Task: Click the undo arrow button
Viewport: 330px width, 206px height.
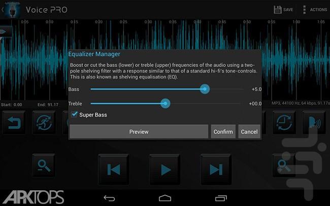Action: click(x=14, y=123)
